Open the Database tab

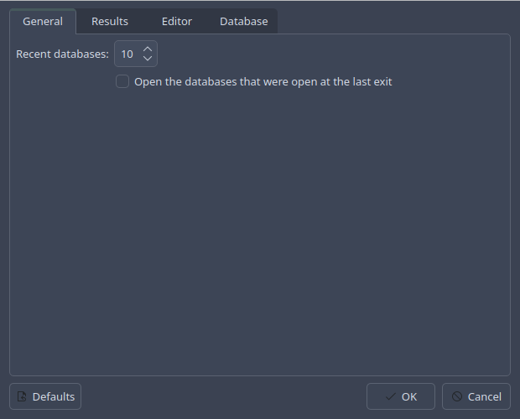click(x=244, y=22)
